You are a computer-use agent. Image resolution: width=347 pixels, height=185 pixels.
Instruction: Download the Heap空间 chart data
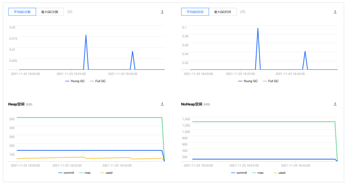[x=162, y=104]
